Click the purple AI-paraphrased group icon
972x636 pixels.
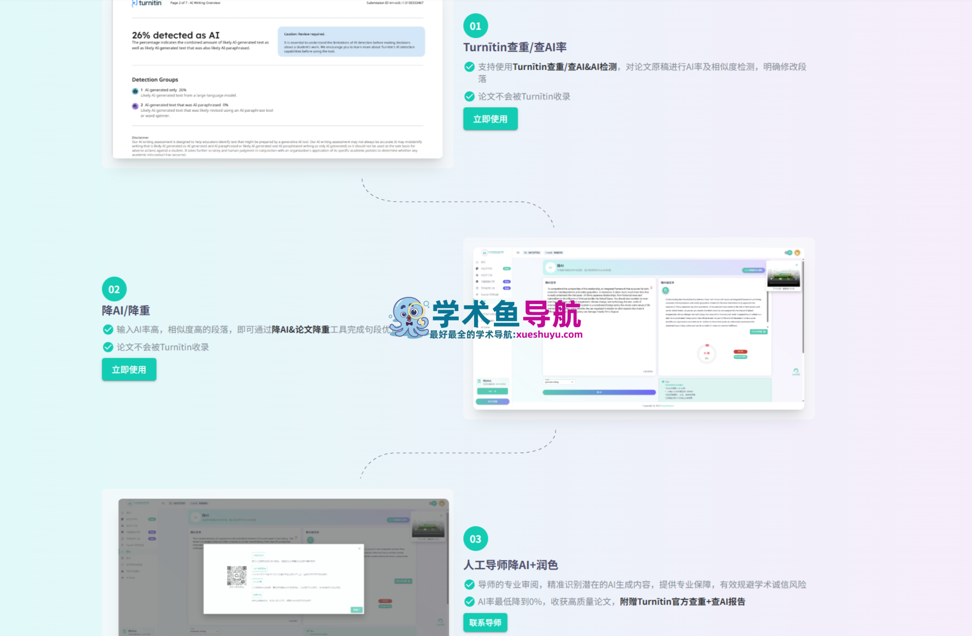[135, 106]
